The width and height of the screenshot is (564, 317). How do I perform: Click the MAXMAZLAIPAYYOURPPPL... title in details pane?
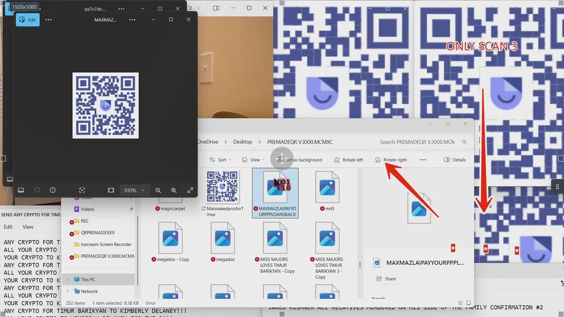425,263
